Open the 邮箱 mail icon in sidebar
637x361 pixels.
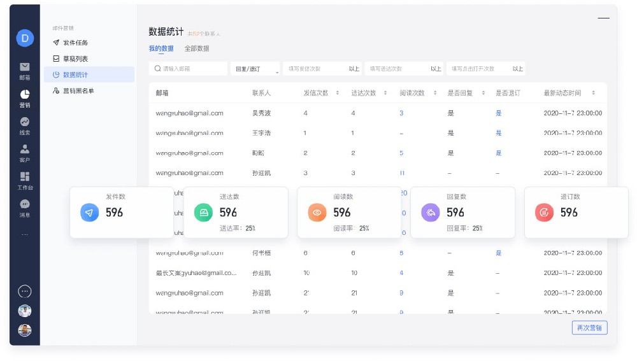tap(25, 67)
